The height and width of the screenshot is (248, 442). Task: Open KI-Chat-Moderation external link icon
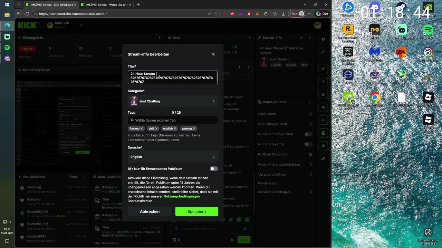click(x=310, y=154)
